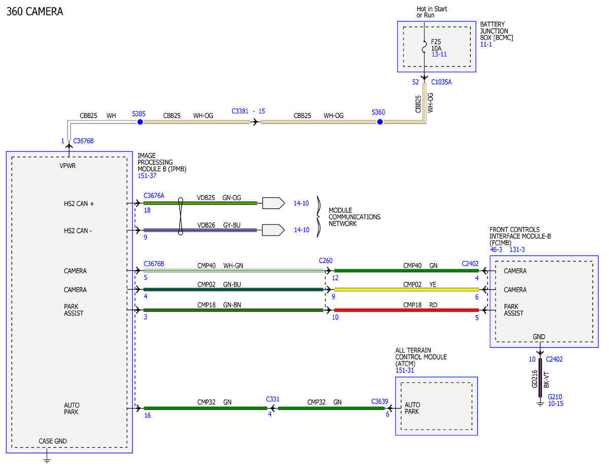Select the C3381 connector label
This screenshot has height=471, width=609.
pos(241,111)
